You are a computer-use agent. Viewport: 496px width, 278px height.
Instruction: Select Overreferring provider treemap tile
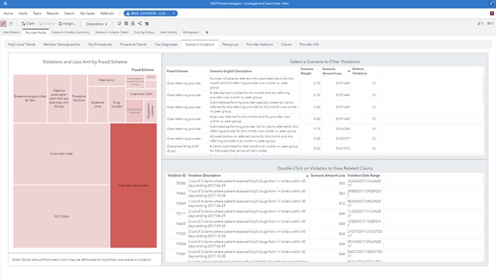coord(133,186)
